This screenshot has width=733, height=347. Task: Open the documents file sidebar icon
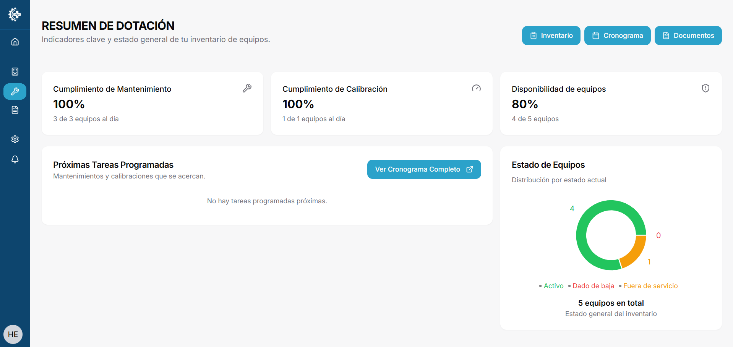pyautogui.click(x=15, y=110)
